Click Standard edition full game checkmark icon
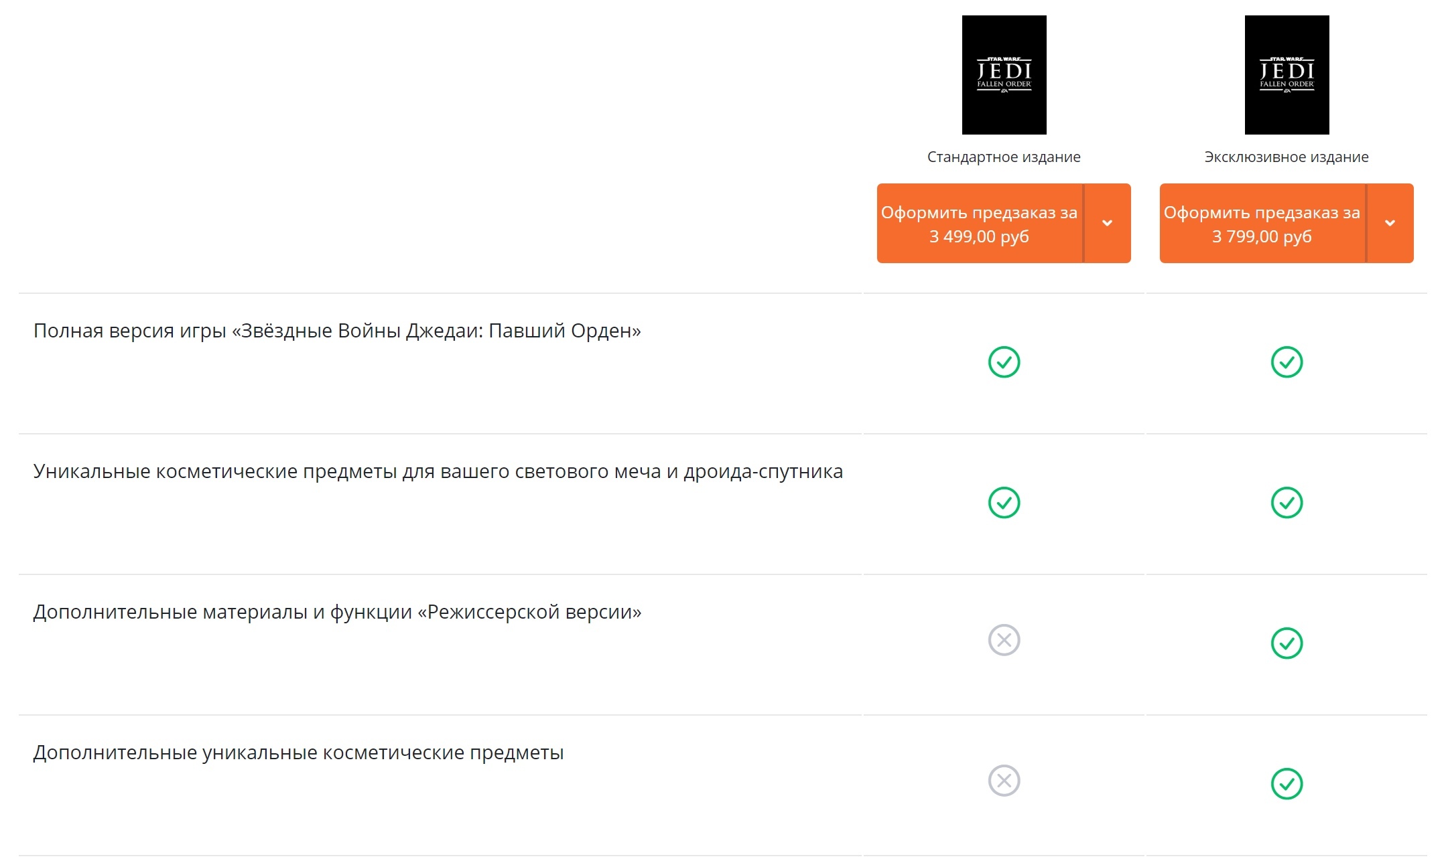This screenshot has height=863, width=1448. point(1004,362)
